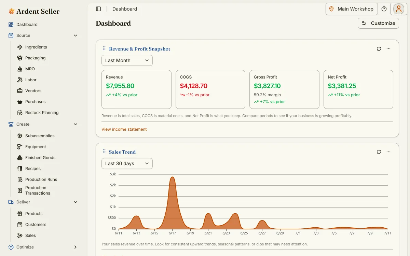Click the COGS $4,128.70 card
Image resolution: width=410 pixels, height=256 pixels.
pos(210,89)
